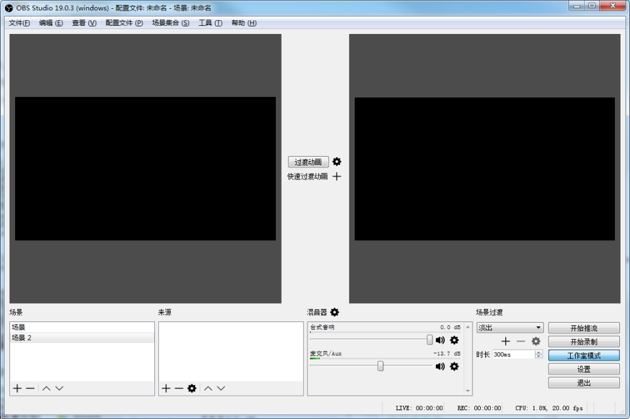Open desktop audio (台式音响) gear settings
The image size is (630, 419).
tap(454, 340)
